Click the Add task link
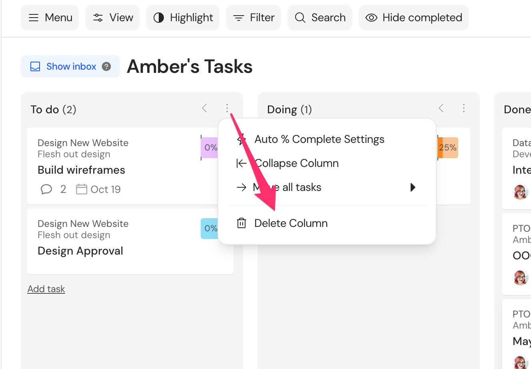The width and height of the screenshot is (531, 369). click(46, 289)
